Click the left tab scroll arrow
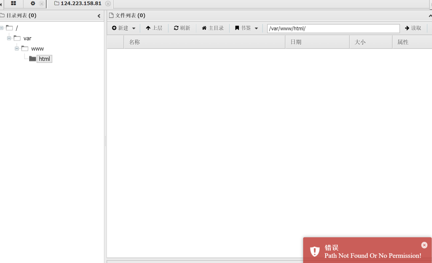Image resolution: width=432 pixels, height=263 pixels. point(1,4)
